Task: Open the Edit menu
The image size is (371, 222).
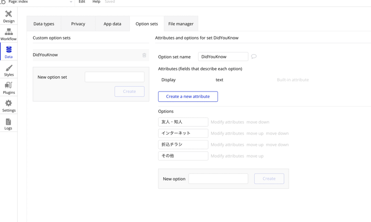Action: pos(82,2)
